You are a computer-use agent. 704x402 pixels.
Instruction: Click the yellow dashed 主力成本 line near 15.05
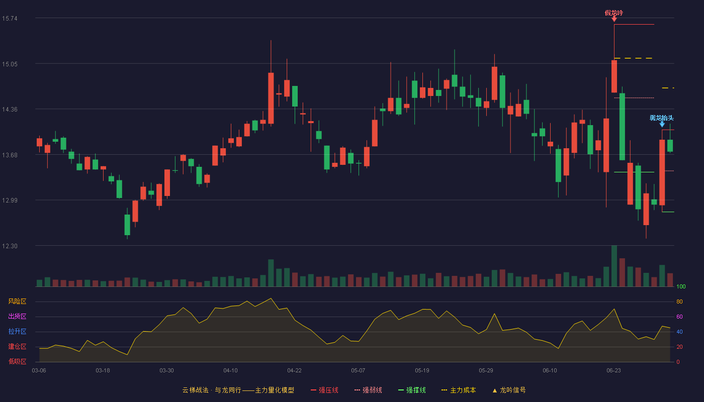tap(633, 58)
